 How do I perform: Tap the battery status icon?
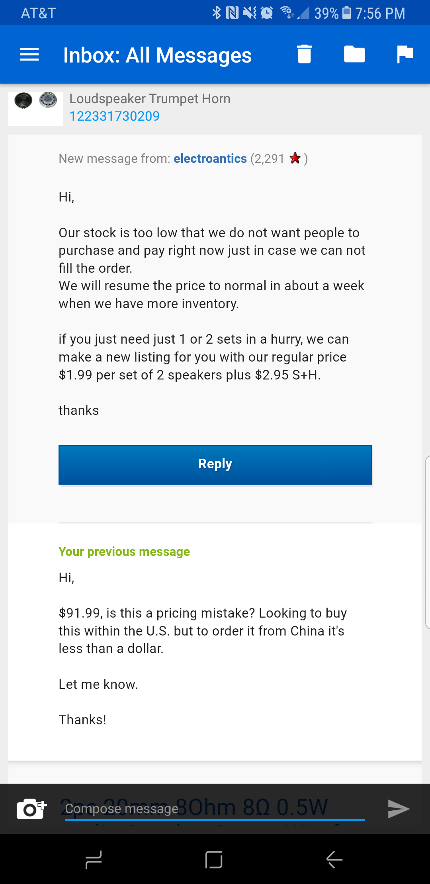pyautogui.click(x=347, y=13)
